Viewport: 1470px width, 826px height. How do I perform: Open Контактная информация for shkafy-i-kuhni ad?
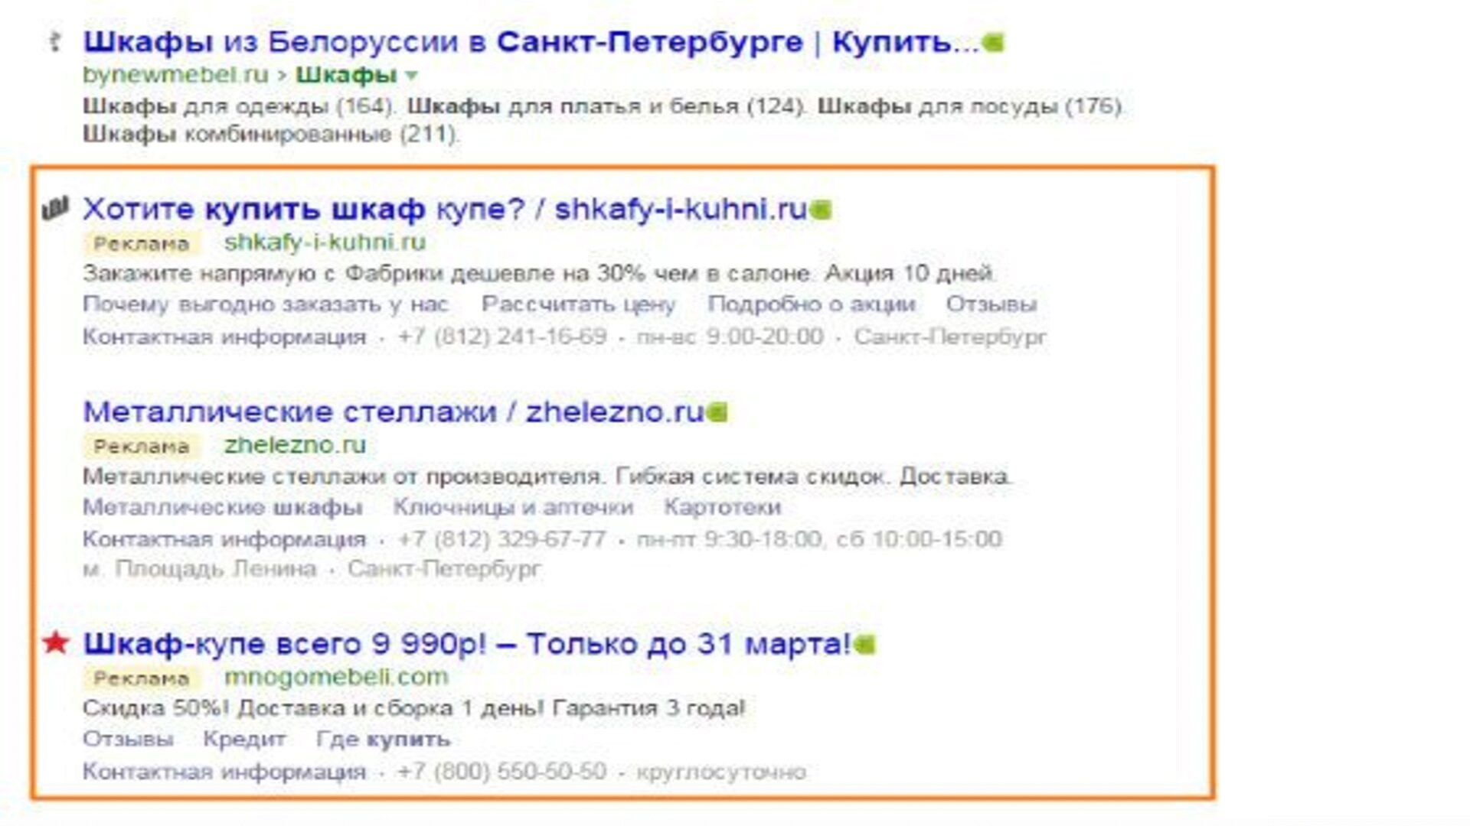pos(224,337)
